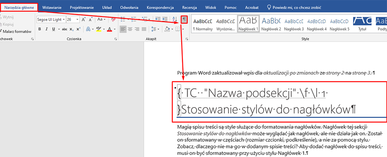Open the Odwołania tab
387x157 pixels.
pyautogui.click(x=129, y=7)
